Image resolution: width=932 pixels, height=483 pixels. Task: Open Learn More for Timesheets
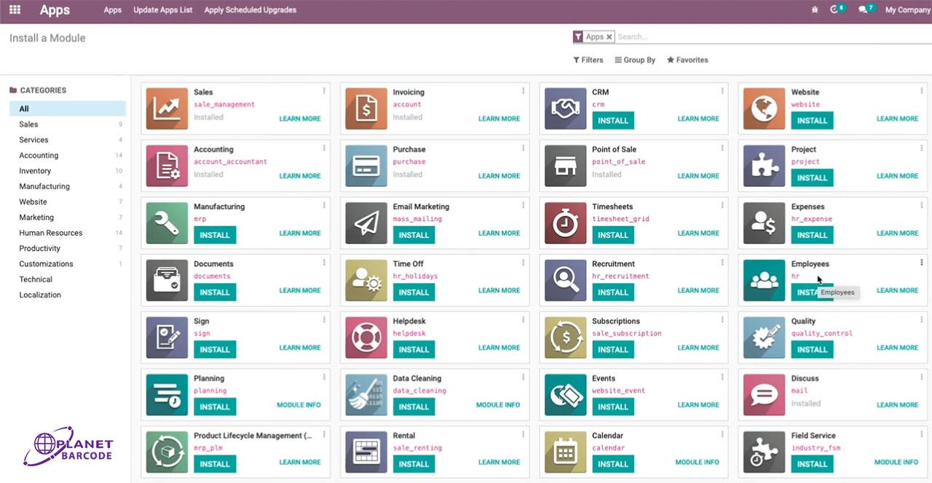click(x=698, y=233)
